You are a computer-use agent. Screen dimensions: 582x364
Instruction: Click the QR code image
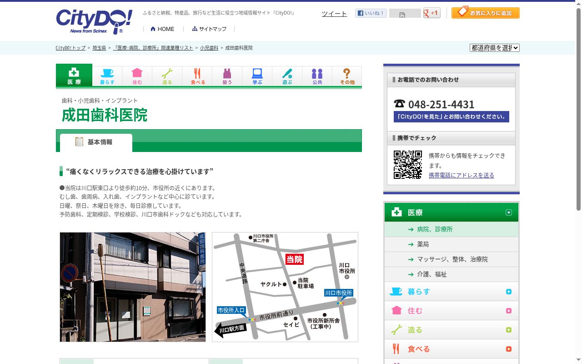[408, 165]
